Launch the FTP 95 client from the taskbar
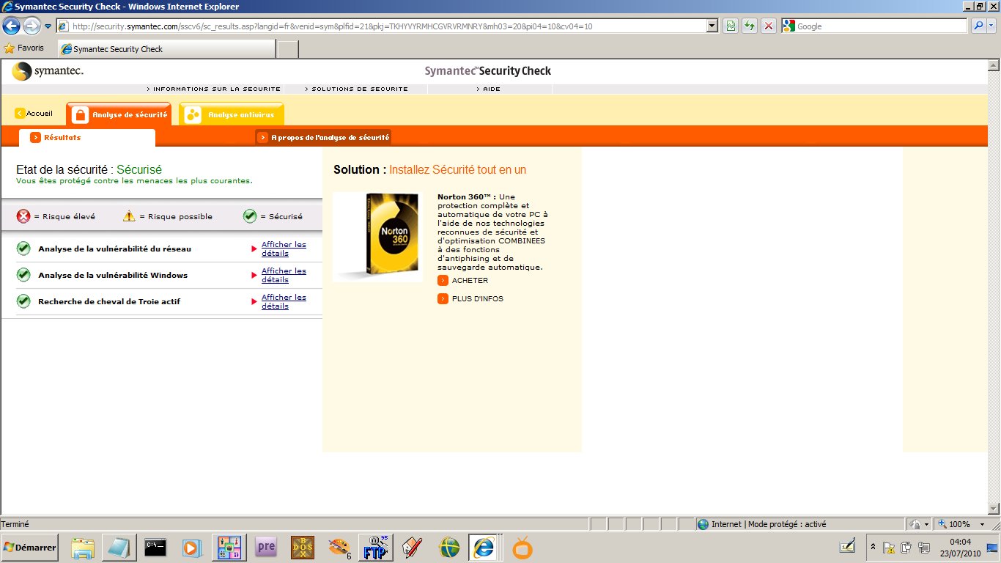Screen dimensions: 1001x563 pyautogui.click(x=376, y=548)
